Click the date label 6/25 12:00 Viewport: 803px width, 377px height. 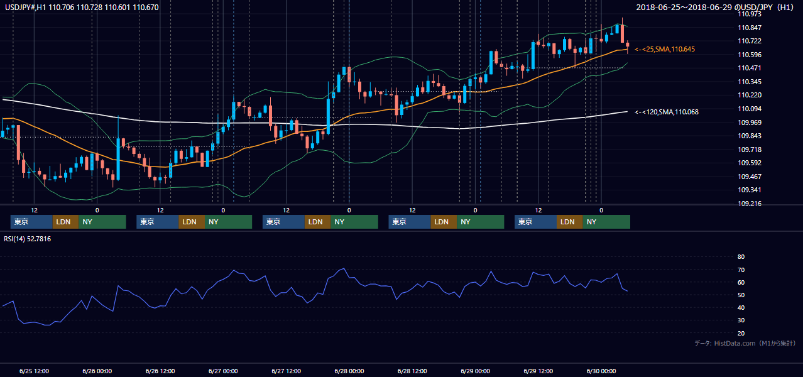click(x=34, y=371)
